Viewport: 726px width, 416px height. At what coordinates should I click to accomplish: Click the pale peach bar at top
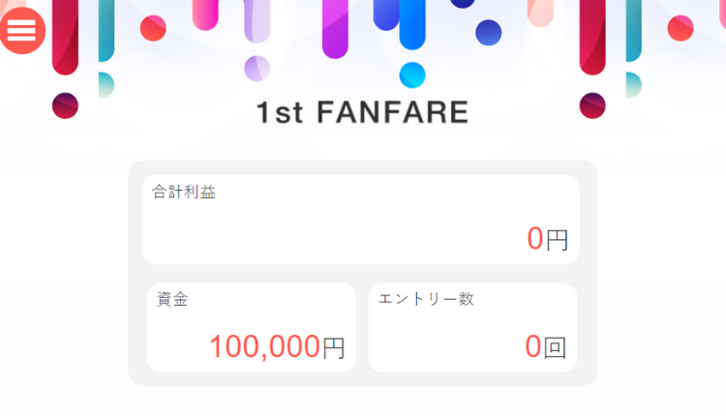click(x=540, y=10)
